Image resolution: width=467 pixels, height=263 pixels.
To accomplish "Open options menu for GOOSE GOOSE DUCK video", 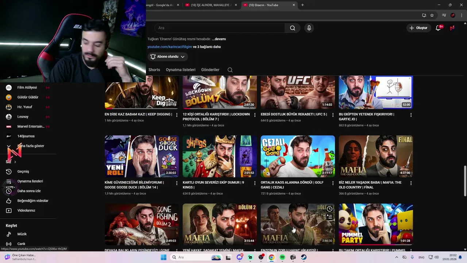I will (x=177, y=183).
